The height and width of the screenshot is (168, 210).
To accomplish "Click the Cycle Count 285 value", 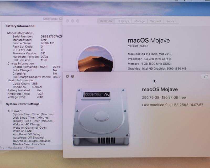I will point(35,83).
